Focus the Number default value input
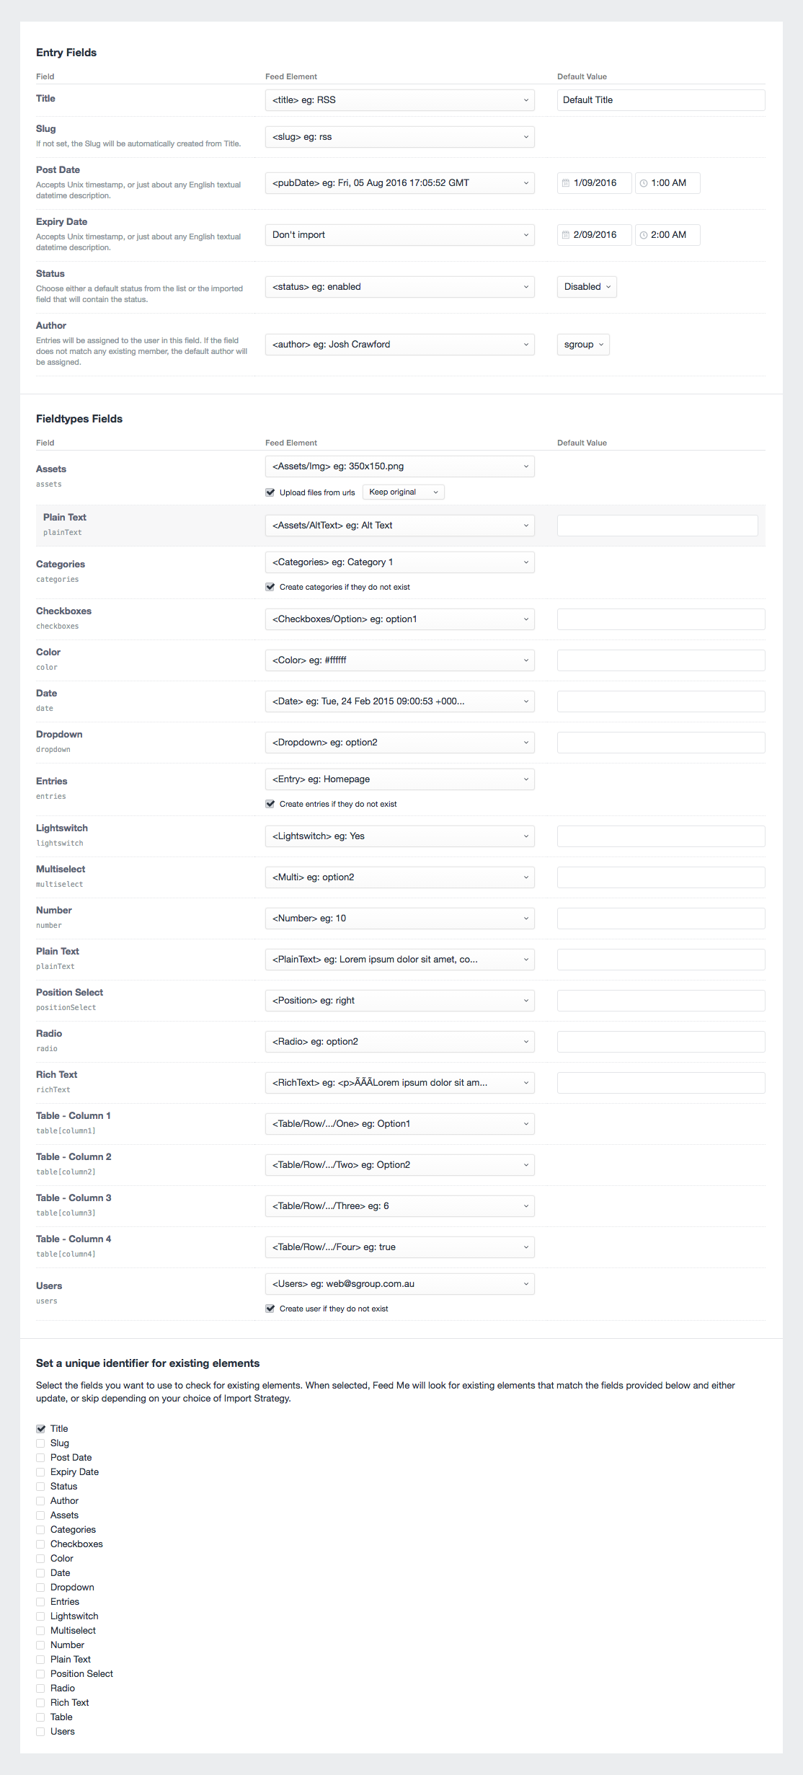This screenshot has height=1775, width=803. [660, 919]
